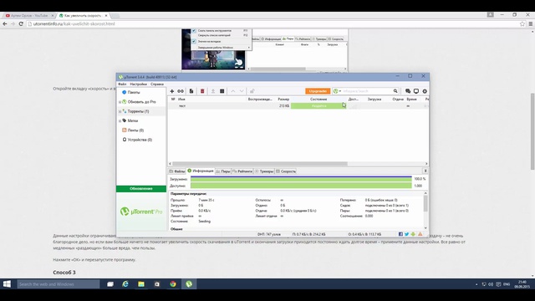This screenshot has width=535, height=301.
Task: Click the Remote monitor icon in uTorrent toolbar
Action: 416,91
